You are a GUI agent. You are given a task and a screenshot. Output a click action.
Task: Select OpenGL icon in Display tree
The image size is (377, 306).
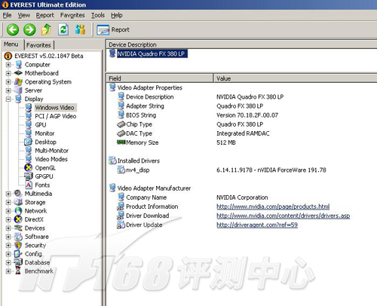pos(29,167)
